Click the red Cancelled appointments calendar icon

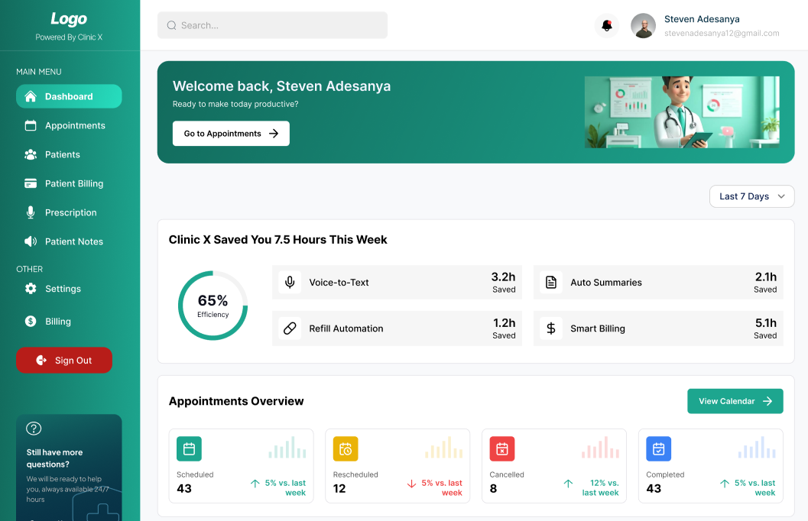point(502,449)
